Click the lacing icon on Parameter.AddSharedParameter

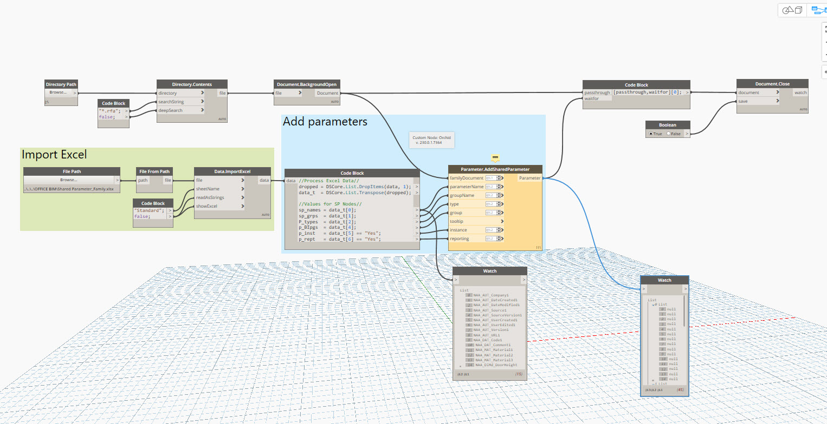(x=539, y=247)
